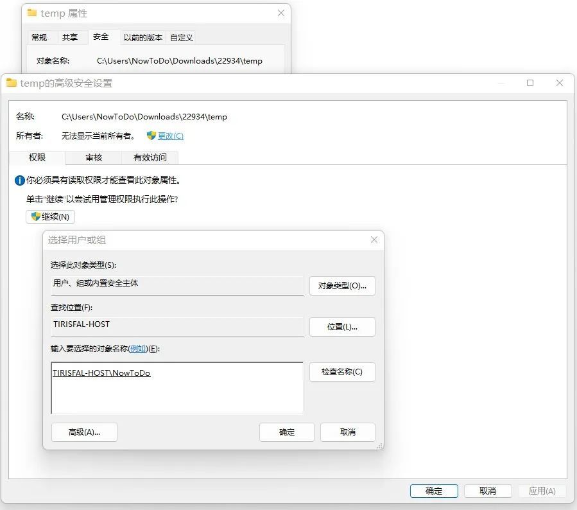The width and height of the screenshot is (577, 510).
Task: Click 应用(A) in advanced security window
Action: (x=542, y=491)
